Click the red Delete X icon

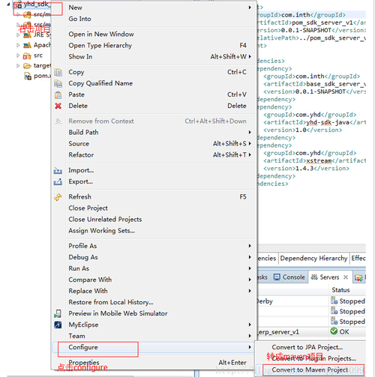pyautogui.click(x=58, y=106)
